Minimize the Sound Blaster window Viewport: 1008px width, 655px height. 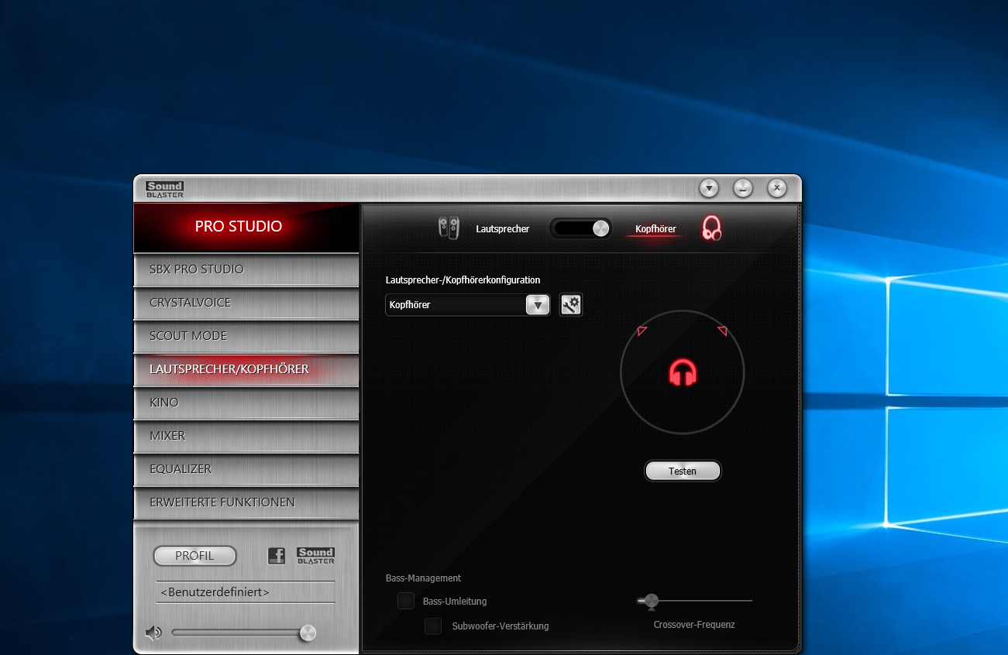pyautogui.click(x=743, y=188)
